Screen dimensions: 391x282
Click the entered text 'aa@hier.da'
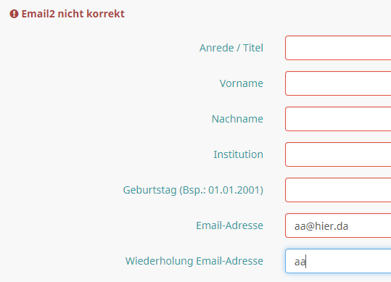(321, 226)
